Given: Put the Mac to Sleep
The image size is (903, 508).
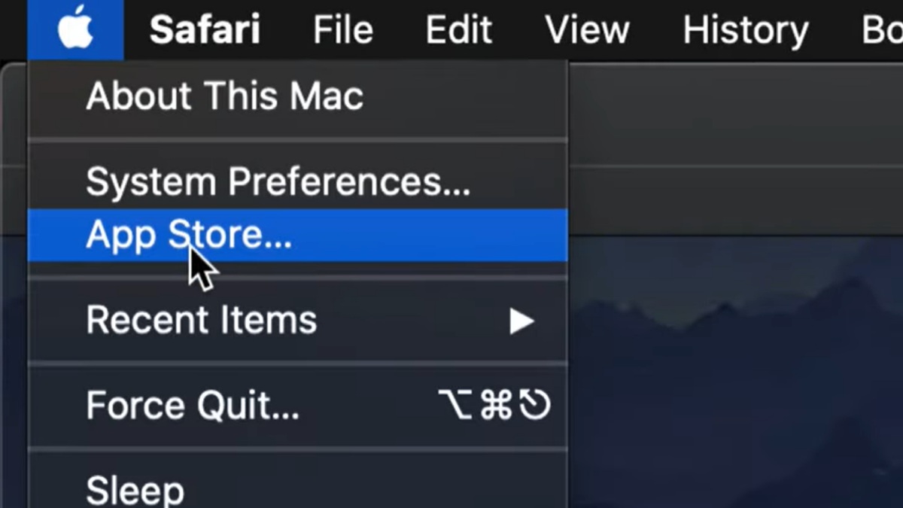Looking at the screenshot, I should click(x=135, y=489).
